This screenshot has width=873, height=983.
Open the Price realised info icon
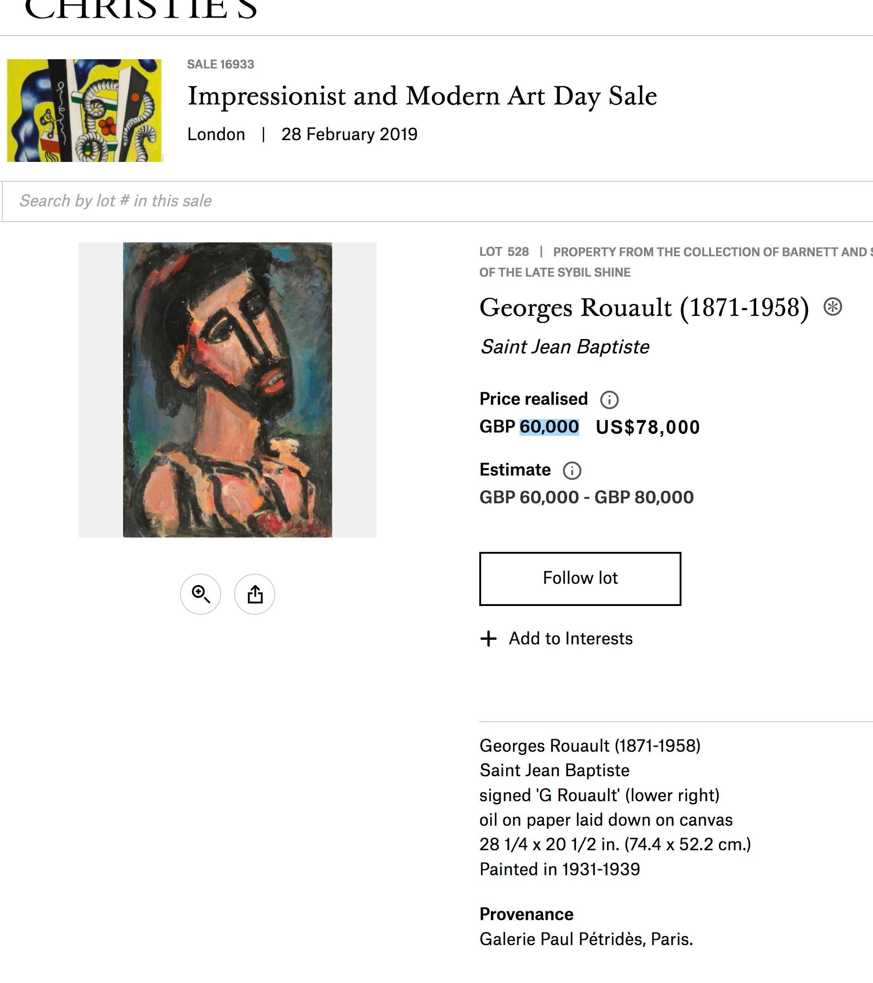pyautogui.click(x=609, y=400)
